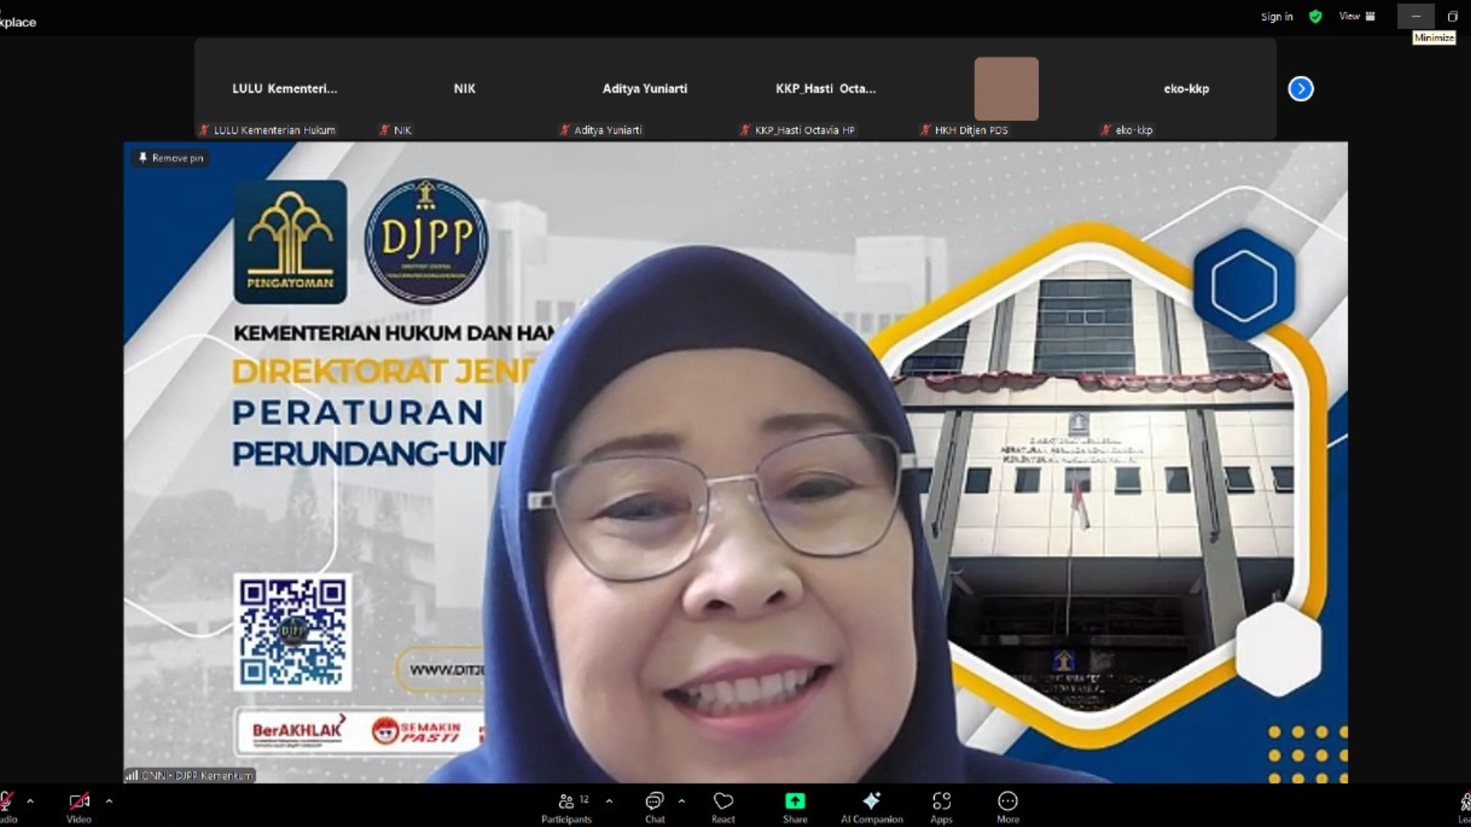Click the green Share screen button
This screenshot has height=827, width=1471.
coord(794,808)
